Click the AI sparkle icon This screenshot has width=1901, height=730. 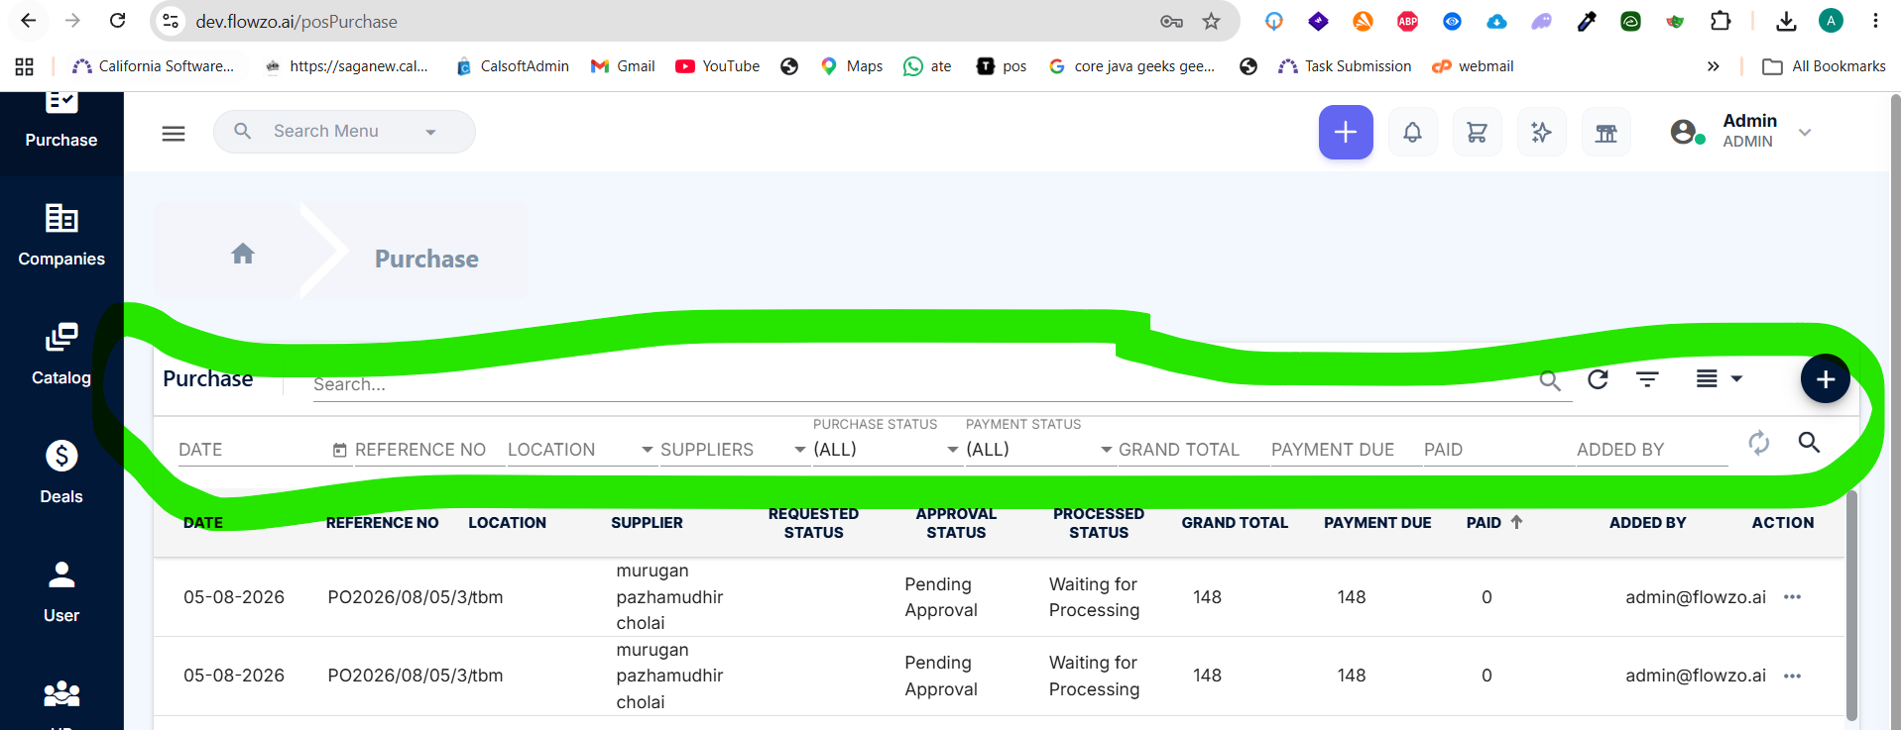click(x=1541, y=132)
